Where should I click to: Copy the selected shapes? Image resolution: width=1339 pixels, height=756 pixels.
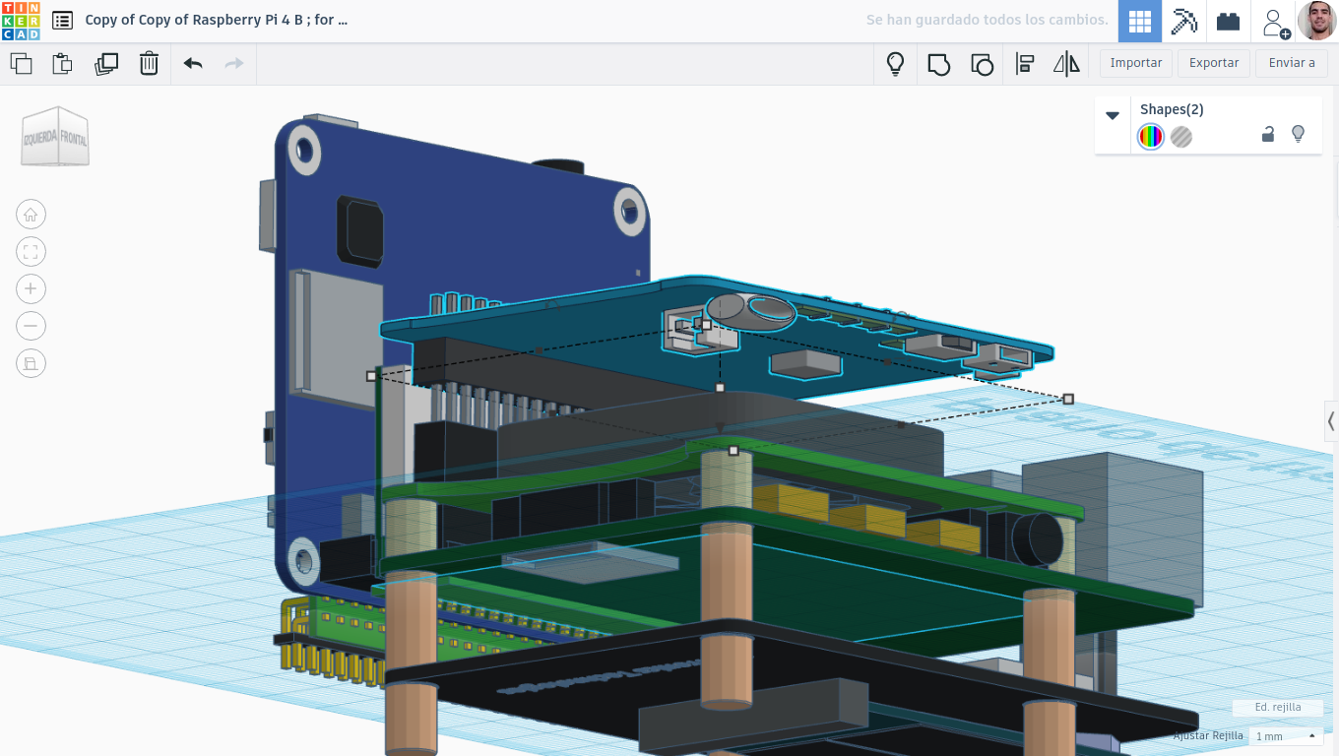pos(21,64)
